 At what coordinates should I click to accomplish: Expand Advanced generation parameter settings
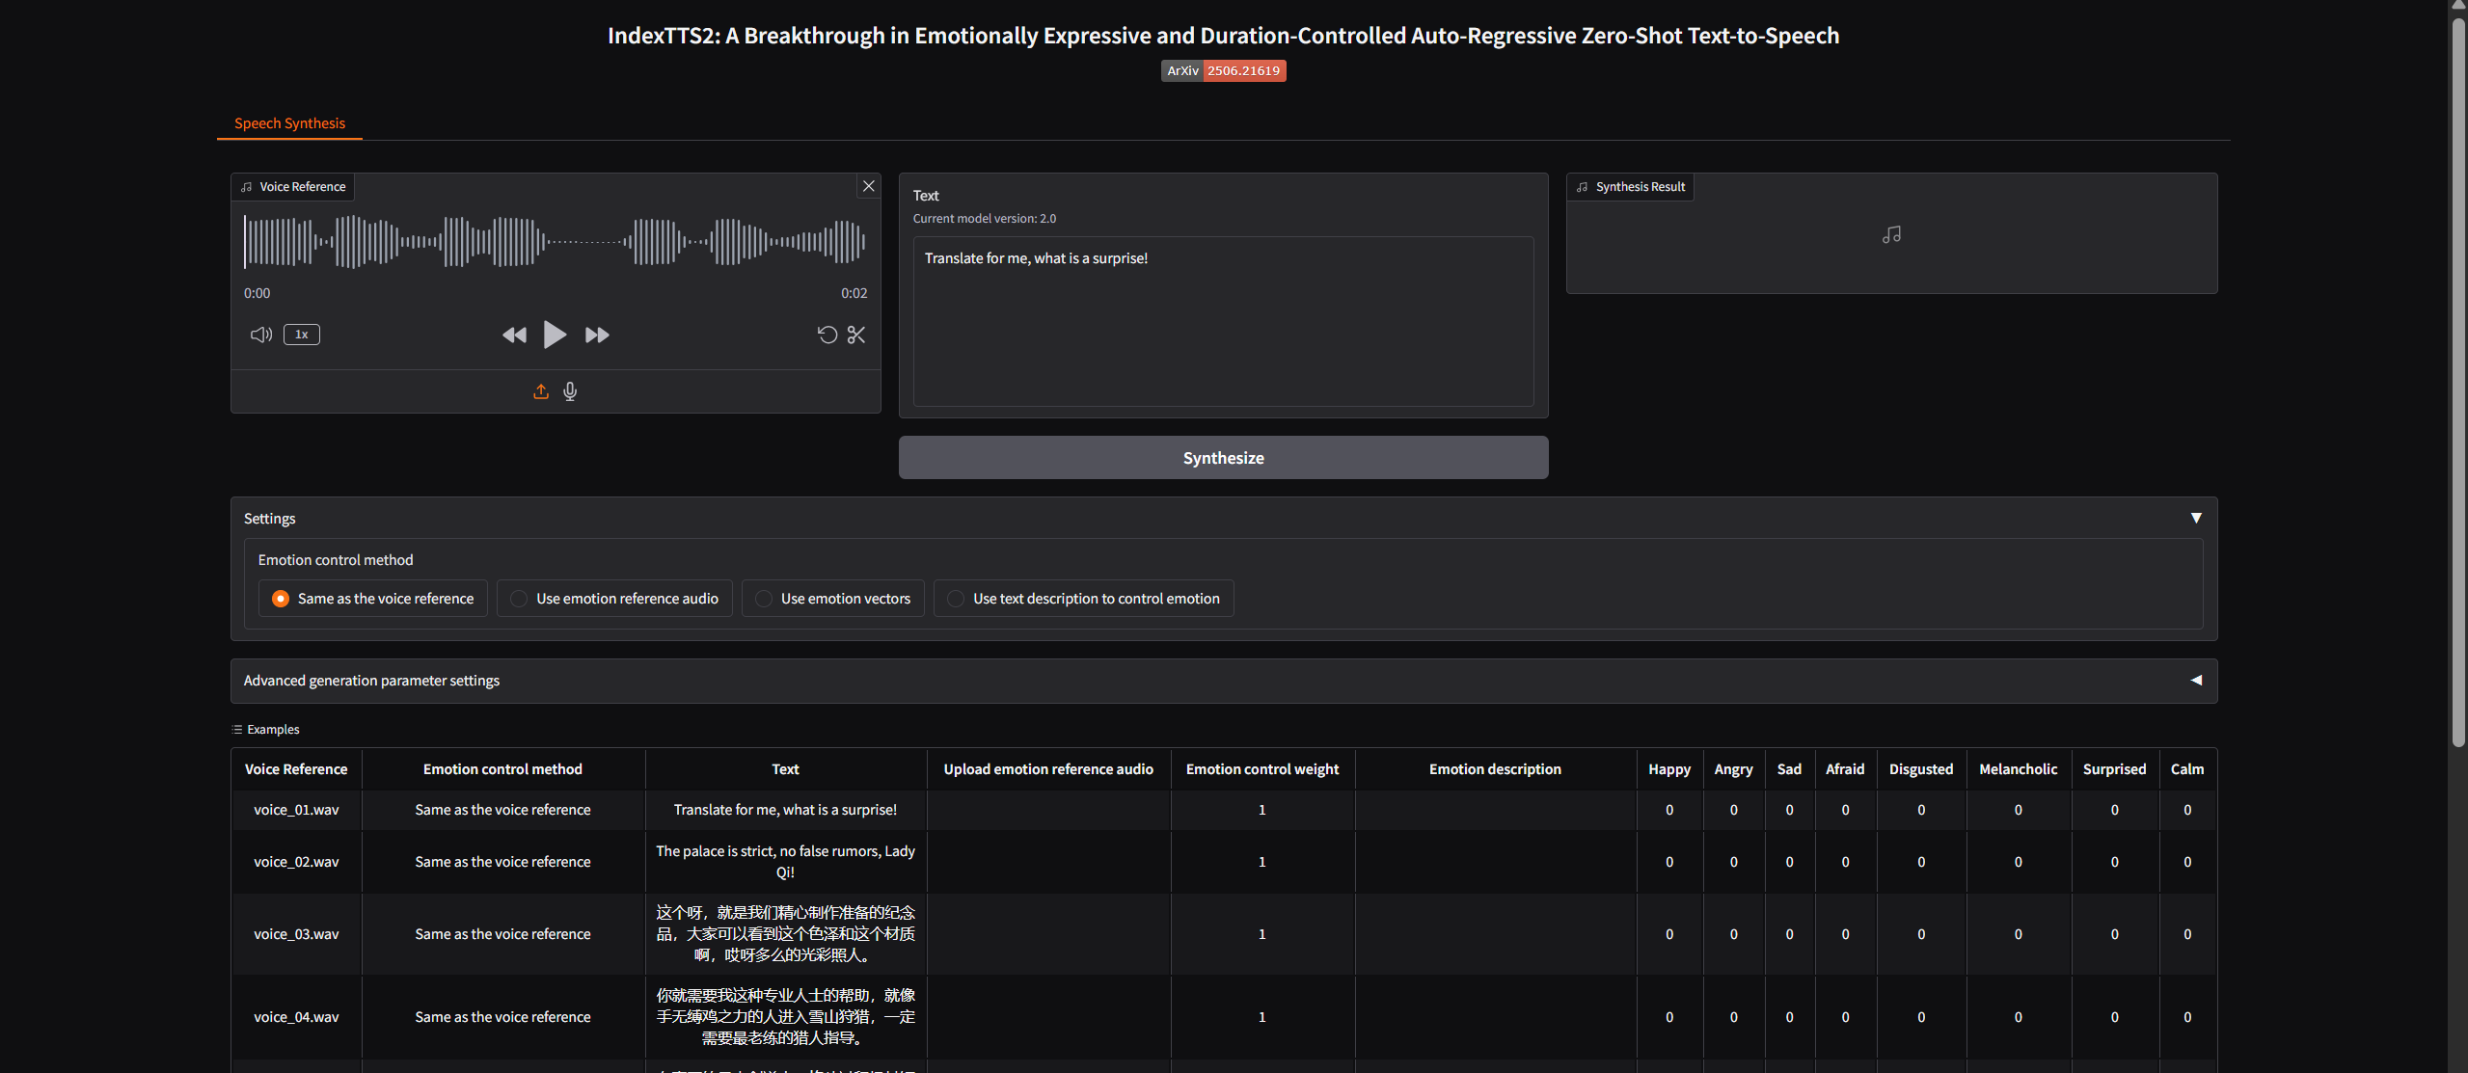coord(2195,681)
